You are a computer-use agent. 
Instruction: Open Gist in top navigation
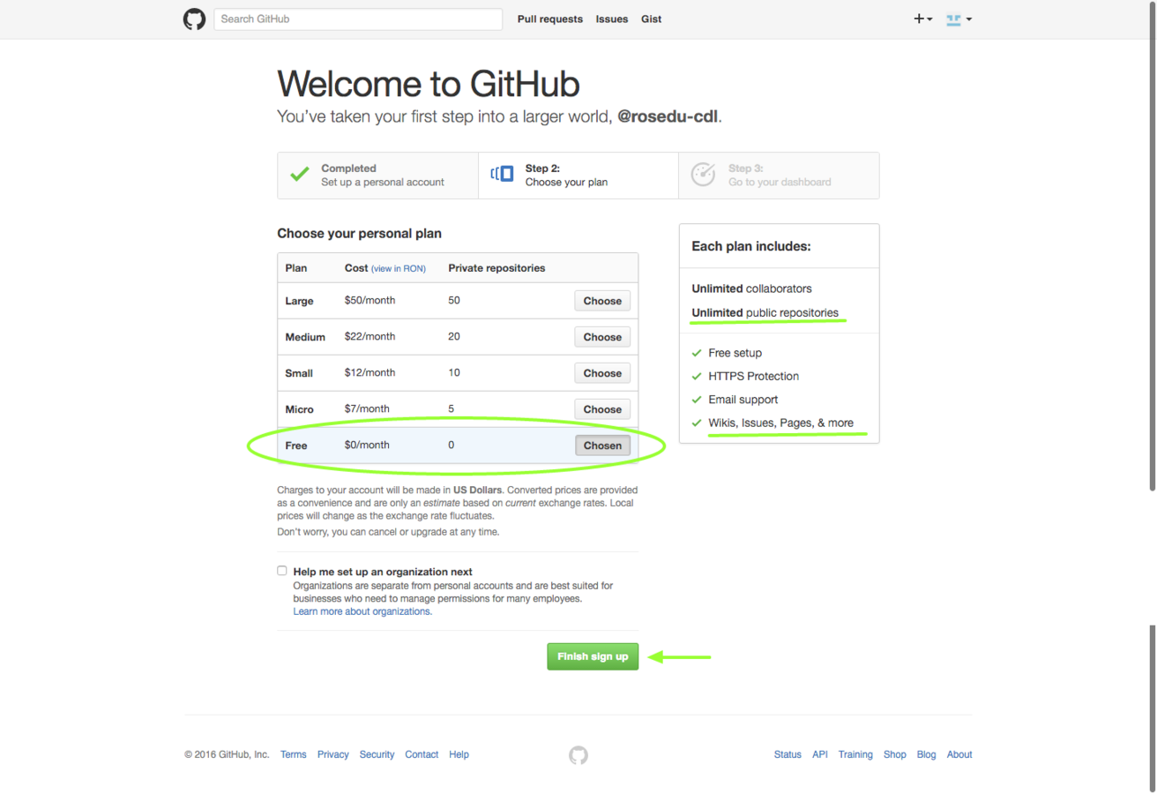[651, 19]
